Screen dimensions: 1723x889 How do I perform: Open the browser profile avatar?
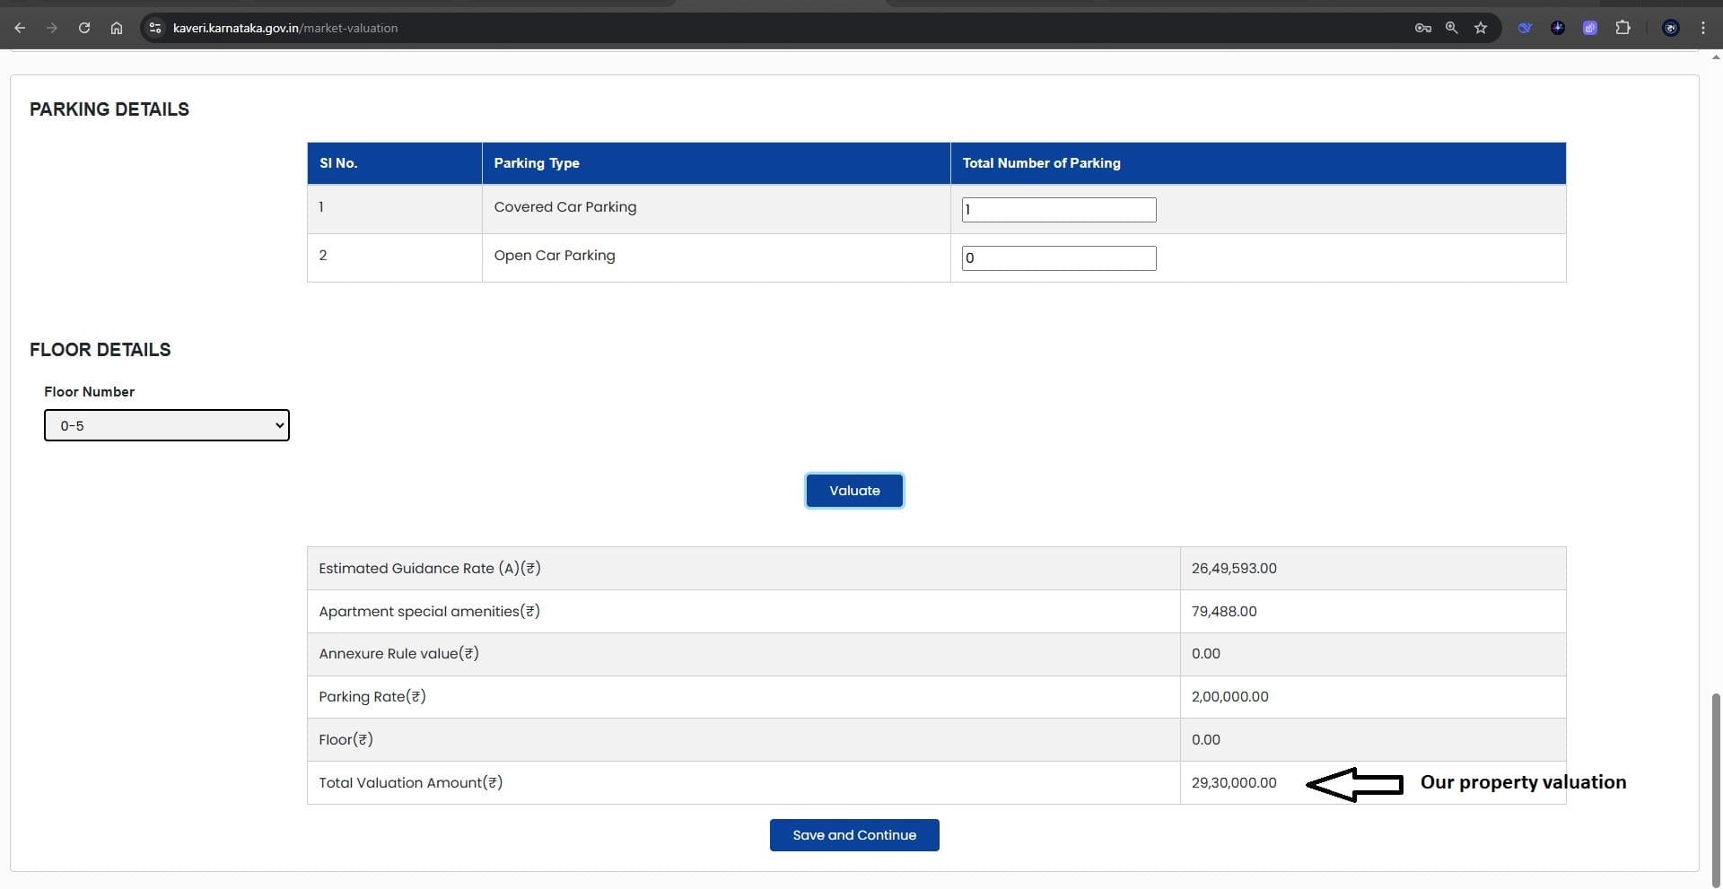1670,28
